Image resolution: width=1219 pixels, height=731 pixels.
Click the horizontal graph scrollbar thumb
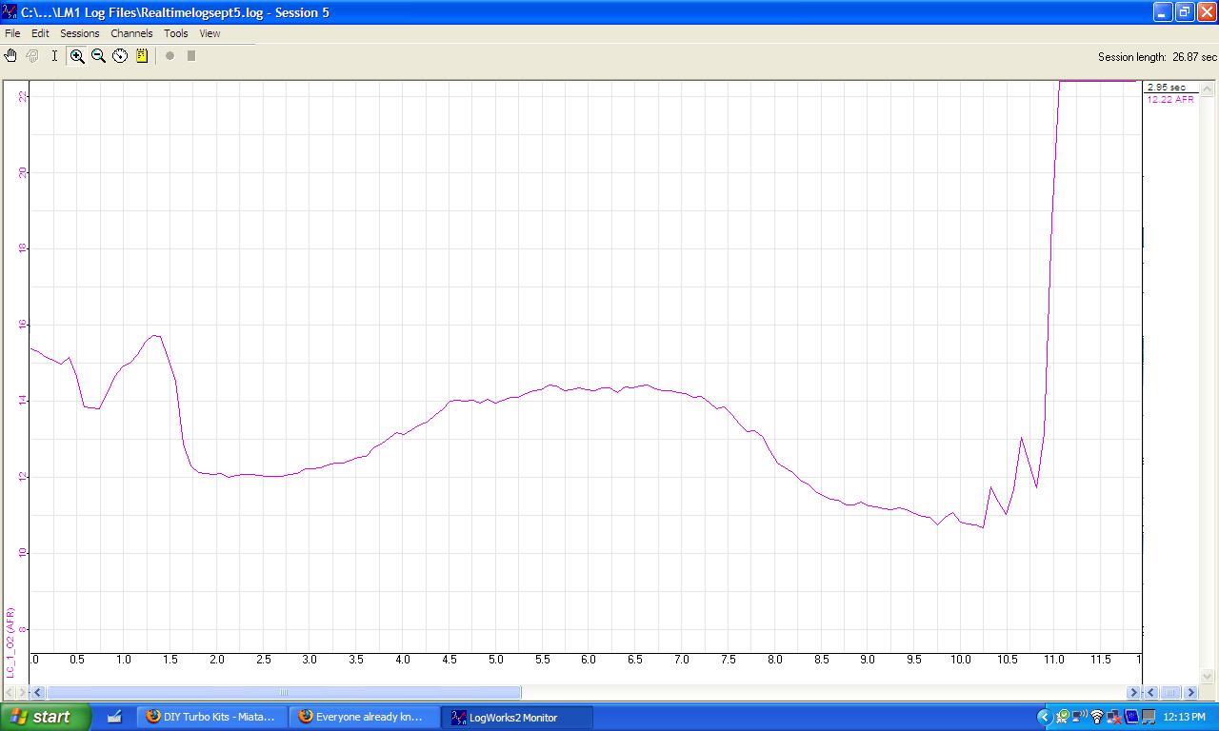(x=284, y=693)
